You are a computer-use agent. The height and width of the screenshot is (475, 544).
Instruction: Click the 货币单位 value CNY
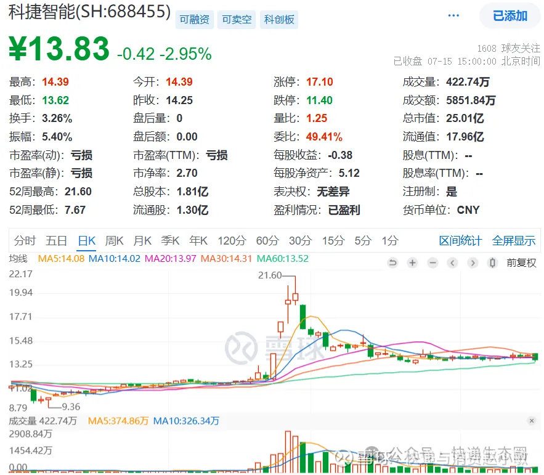(x=468, y=210)
